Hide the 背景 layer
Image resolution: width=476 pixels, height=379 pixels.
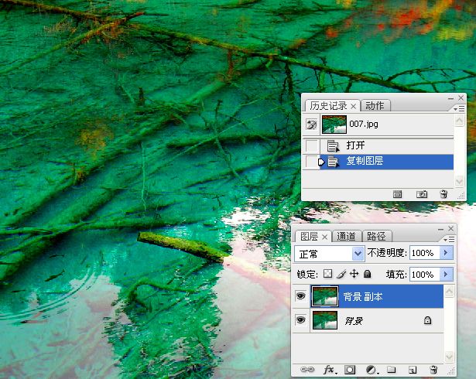click(300, 319)
